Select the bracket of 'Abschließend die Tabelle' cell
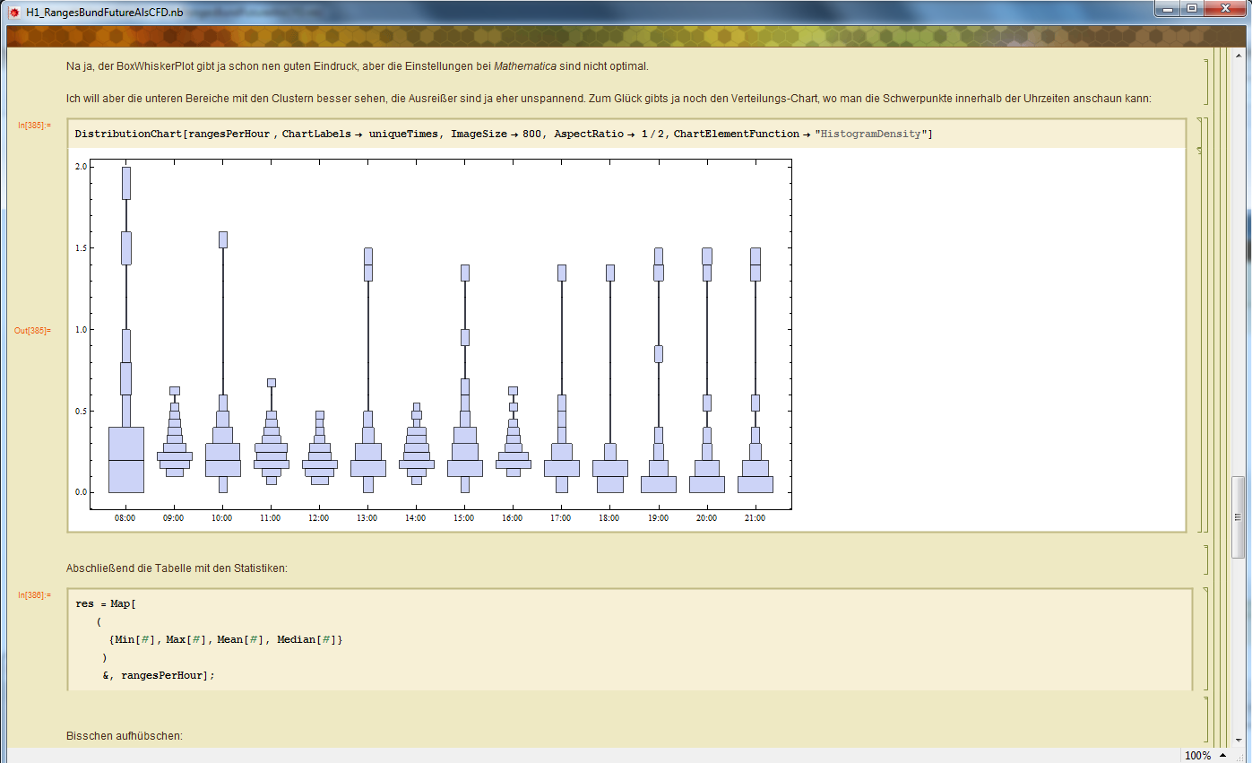Viewport: 1252px width, 763px height. click(1206, 559)
